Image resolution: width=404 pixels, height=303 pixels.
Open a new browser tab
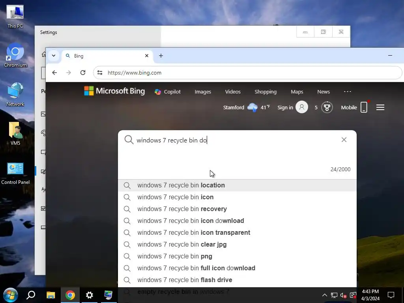(x=161, y=56)
